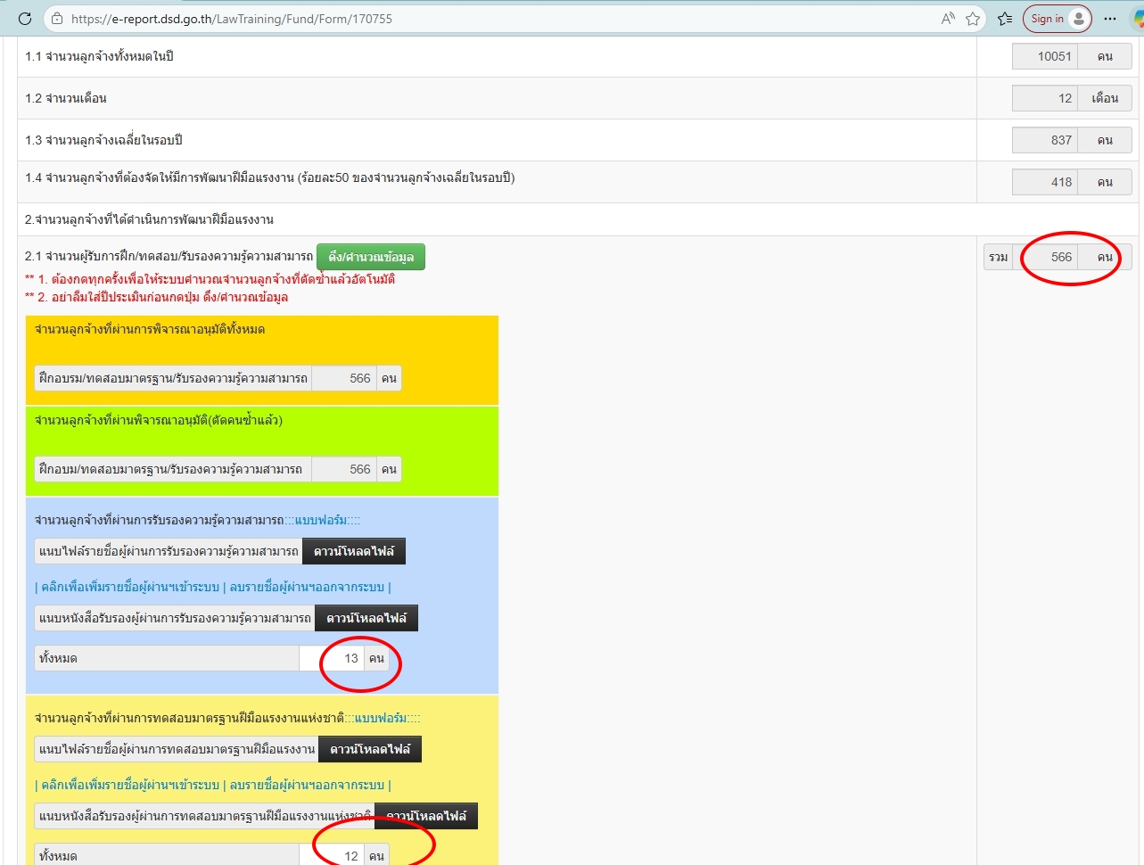1144x865 pixels.
Task: Open the browser Settings and more menu
Action: [1110, 19]
